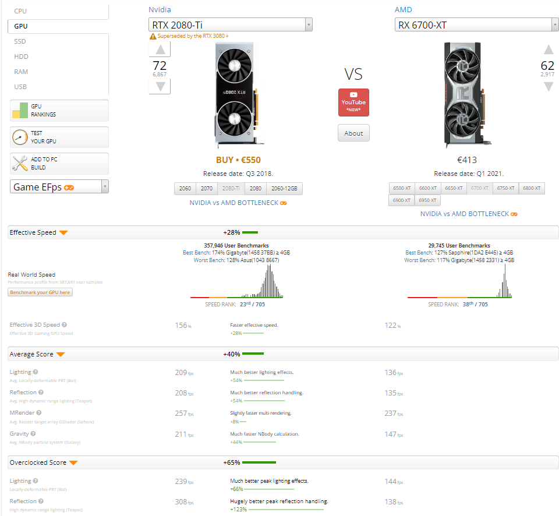The height and width of the screenshot is (516, 559).
Task: Click the About button
Action: tap(353, 133)
